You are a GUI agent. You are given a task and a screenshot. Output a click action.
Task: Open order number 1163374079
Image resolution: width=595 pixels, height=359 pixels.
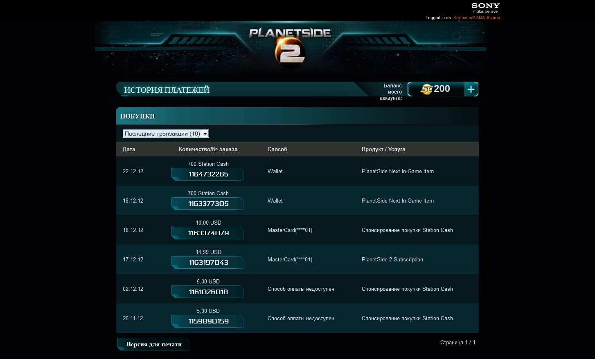(208, 233)
